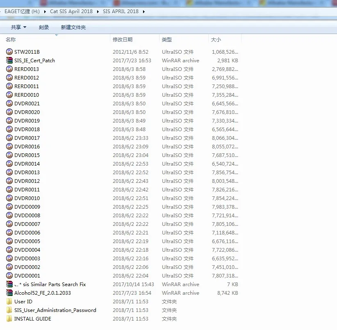
Task: Select the RERD0010 ISO icon
Action: tap(9, 95)
